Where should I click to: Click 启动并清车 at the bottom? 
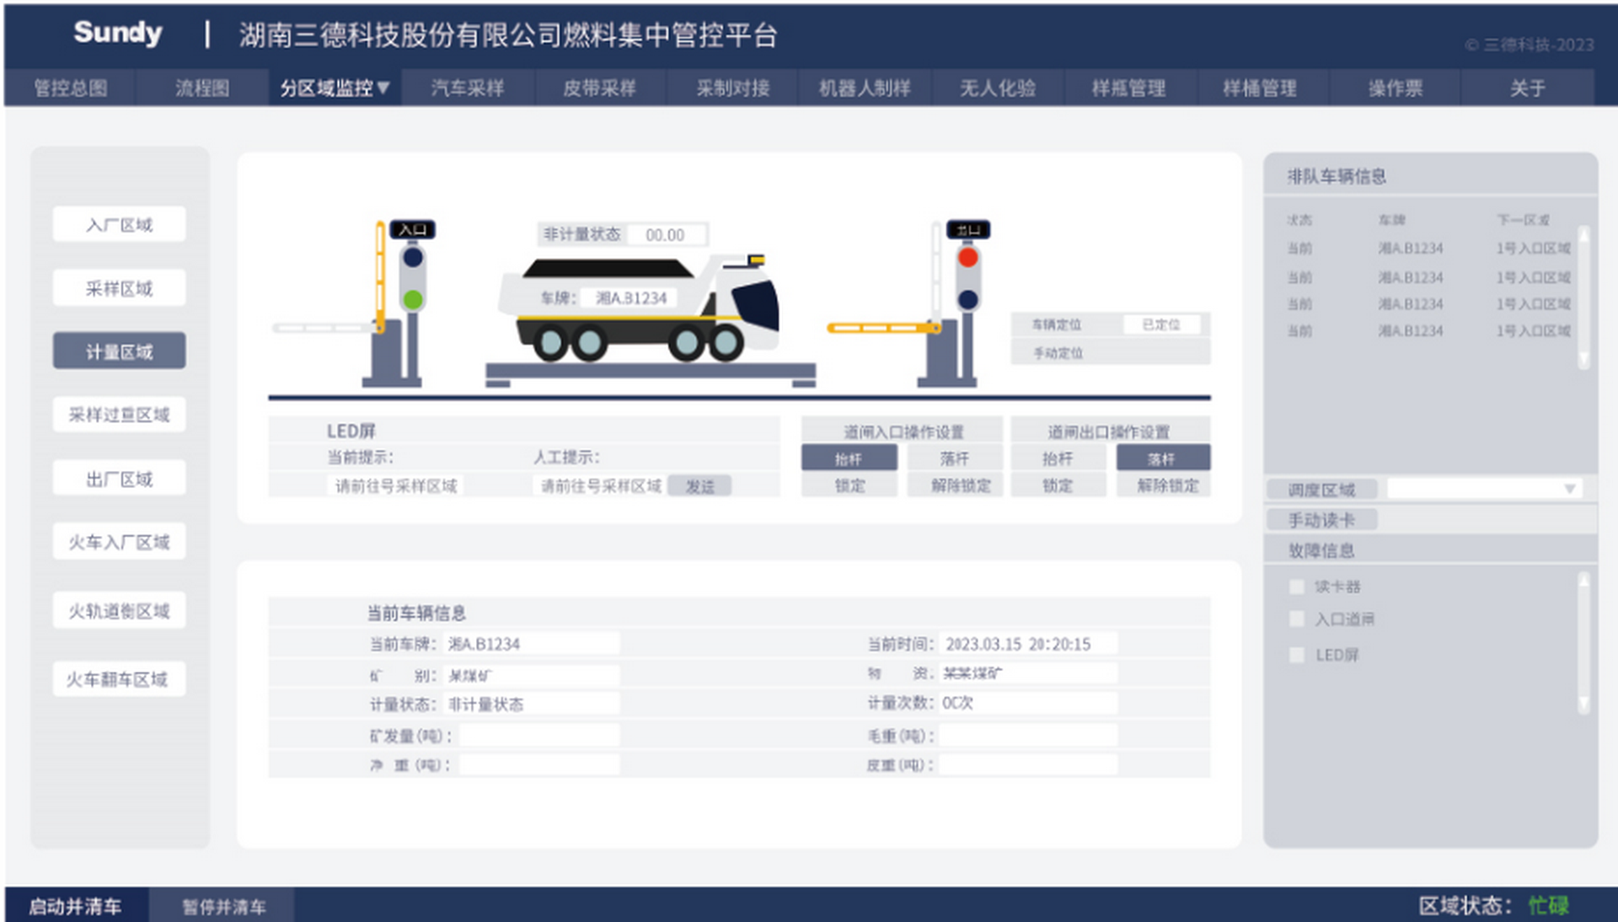(76, 906)
